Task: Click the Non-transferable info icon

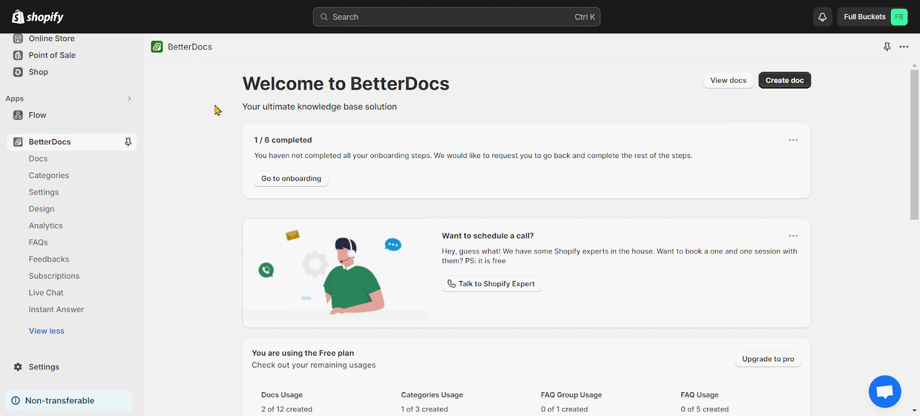Action: [x=16, y=400]
